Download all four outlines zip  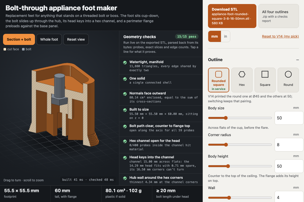(x=279, y=16)
